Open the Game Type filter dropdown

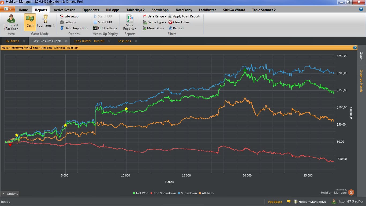pyautogui.click(x=154, y=22)
